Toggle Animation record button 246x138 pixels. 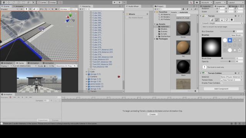(x=10, y=97)
